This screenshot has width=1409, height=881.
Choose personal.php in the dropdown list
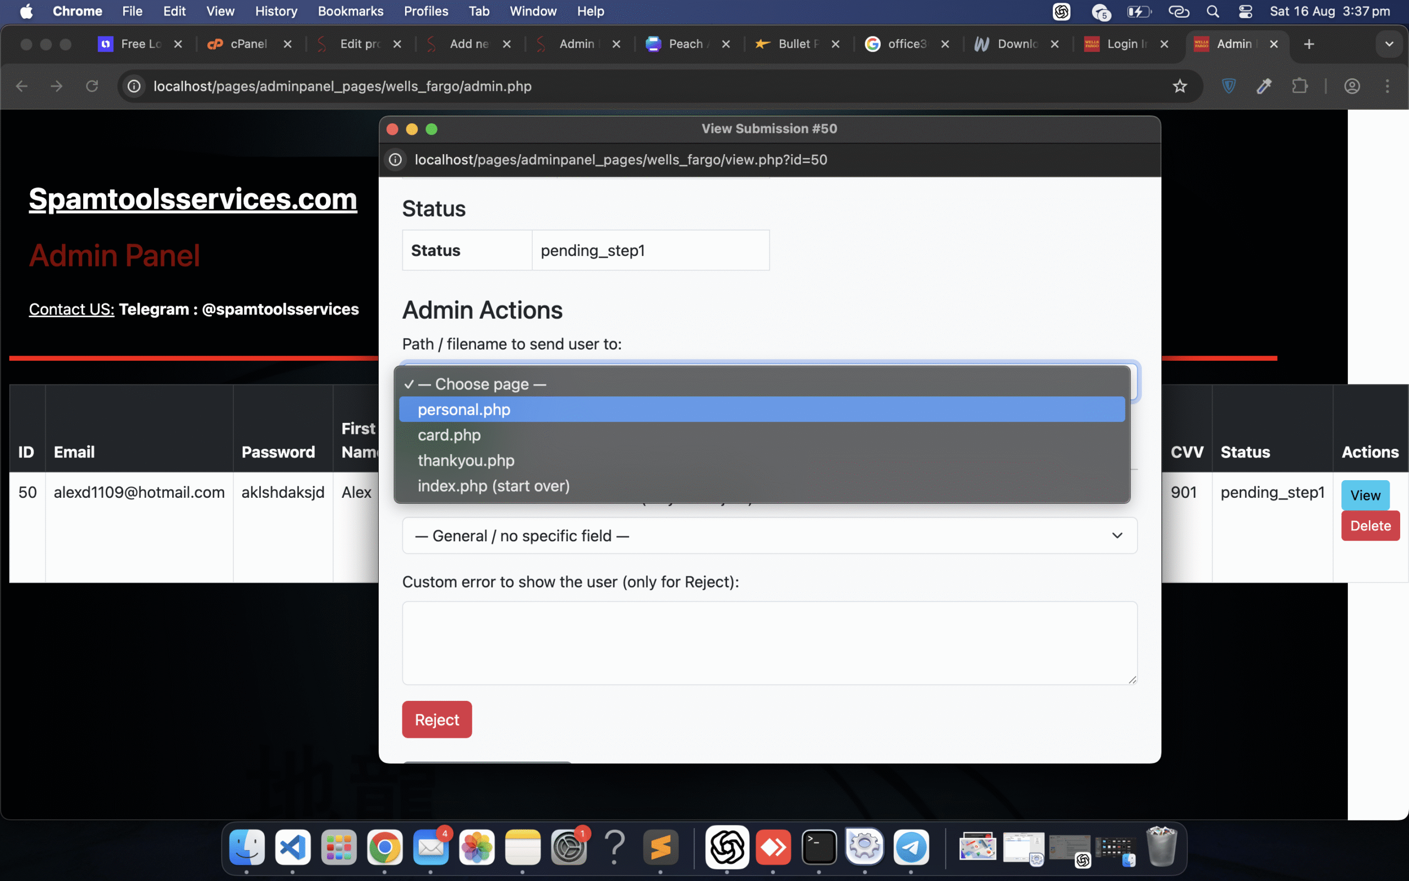(762, 410)
